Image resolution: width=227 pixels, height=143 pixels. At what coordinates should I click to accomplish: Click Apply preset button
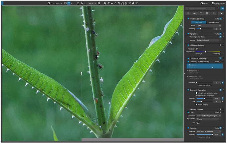(x=218, y=3)
